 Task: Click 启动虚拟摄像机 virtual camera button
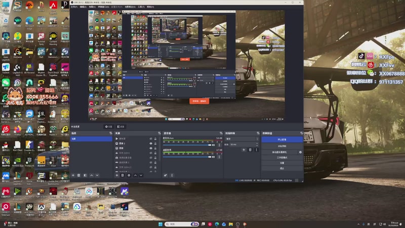coord(279,153)
